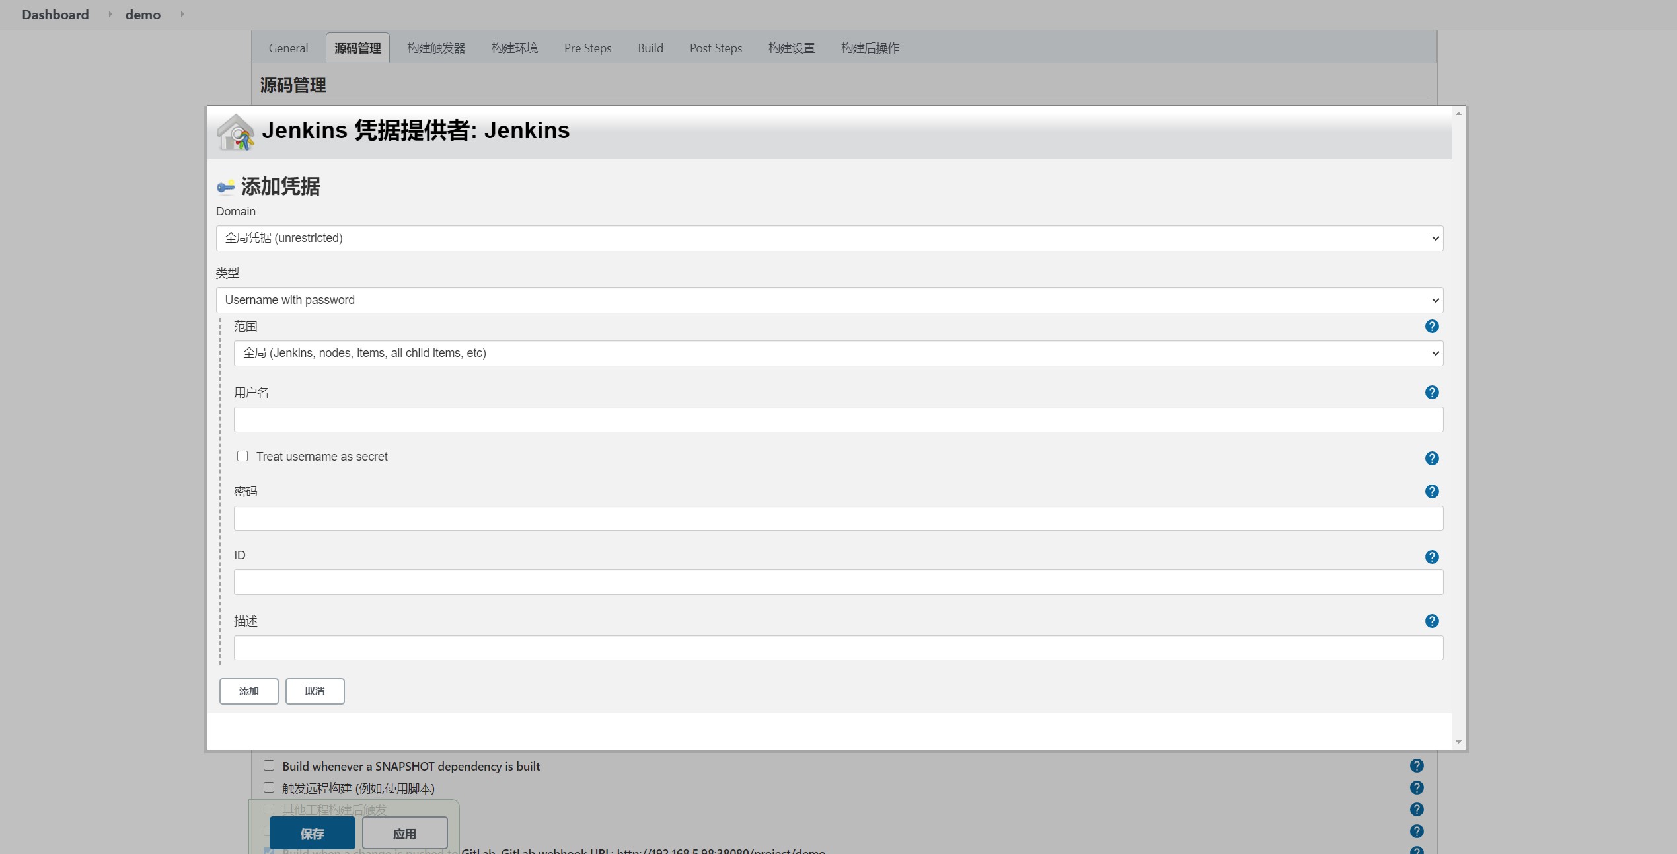Open help for the 密码 field
The height and width of the screenshot is (854, 1677).
click(1432, 492)
